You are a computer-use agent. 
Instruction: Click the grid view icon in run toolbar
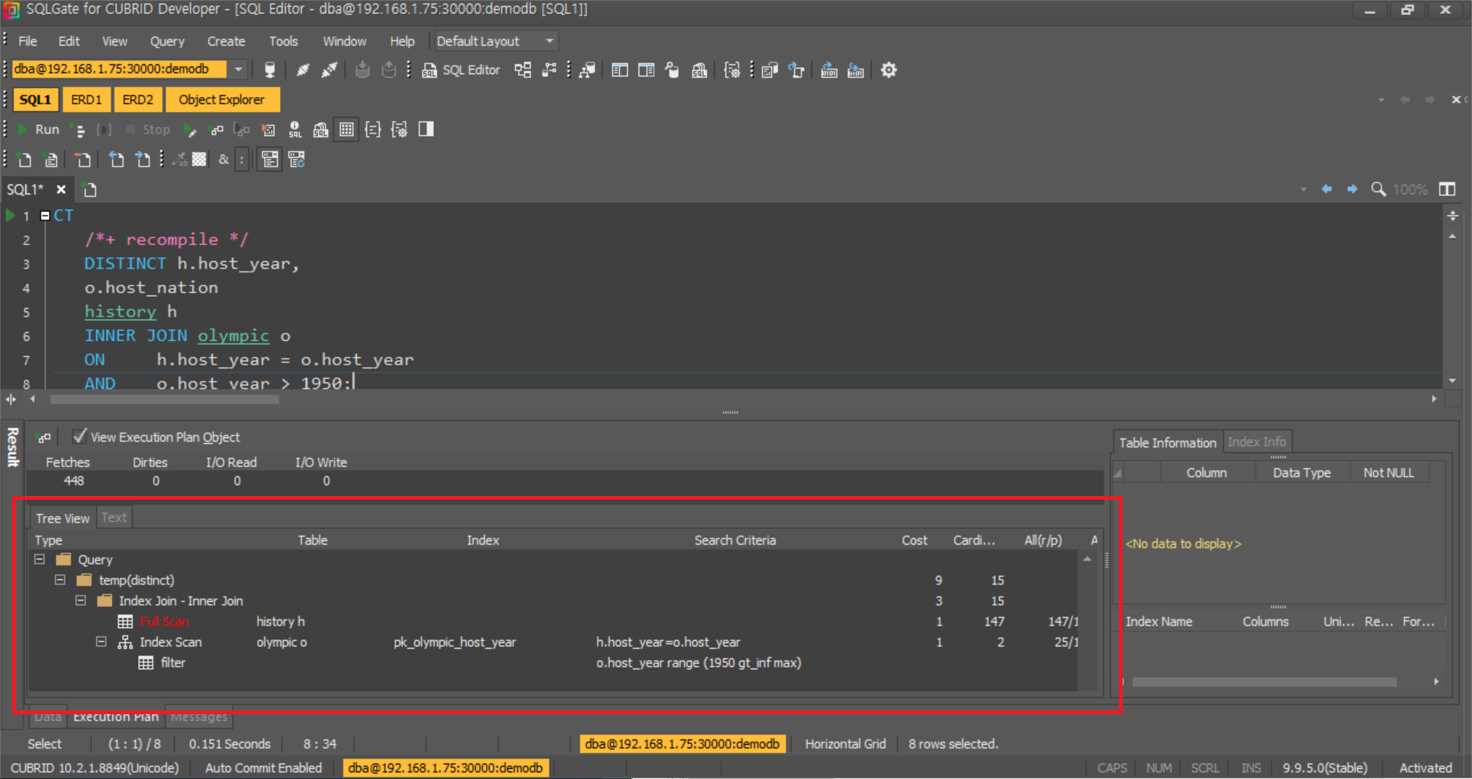(346, 130)
